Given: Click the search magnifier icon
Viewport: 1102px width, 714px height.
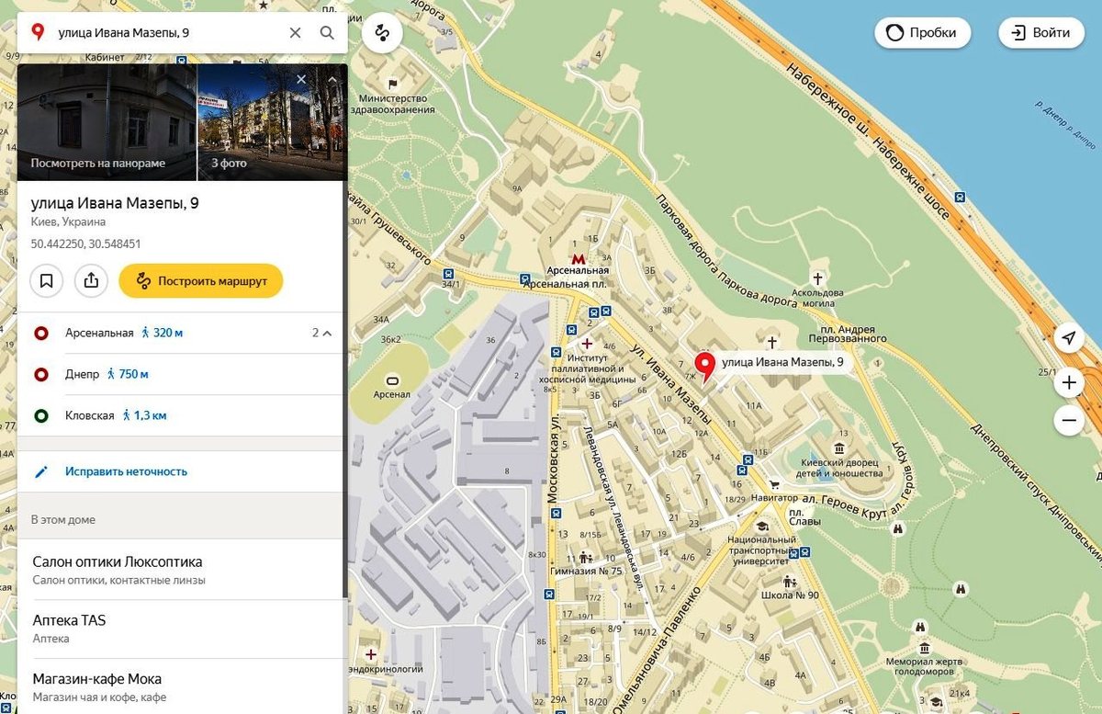Looking at the screenshot, I should coord(327,33).
